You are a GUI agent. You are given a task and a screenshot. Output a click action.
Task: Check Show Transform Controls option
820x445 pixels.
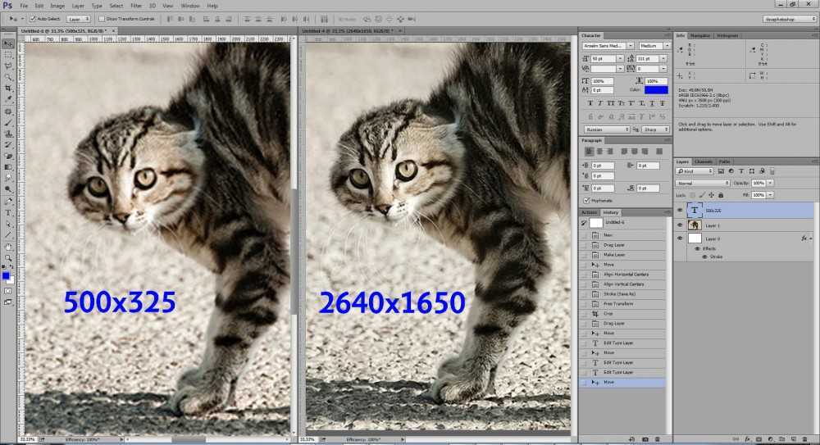point(100,18)
